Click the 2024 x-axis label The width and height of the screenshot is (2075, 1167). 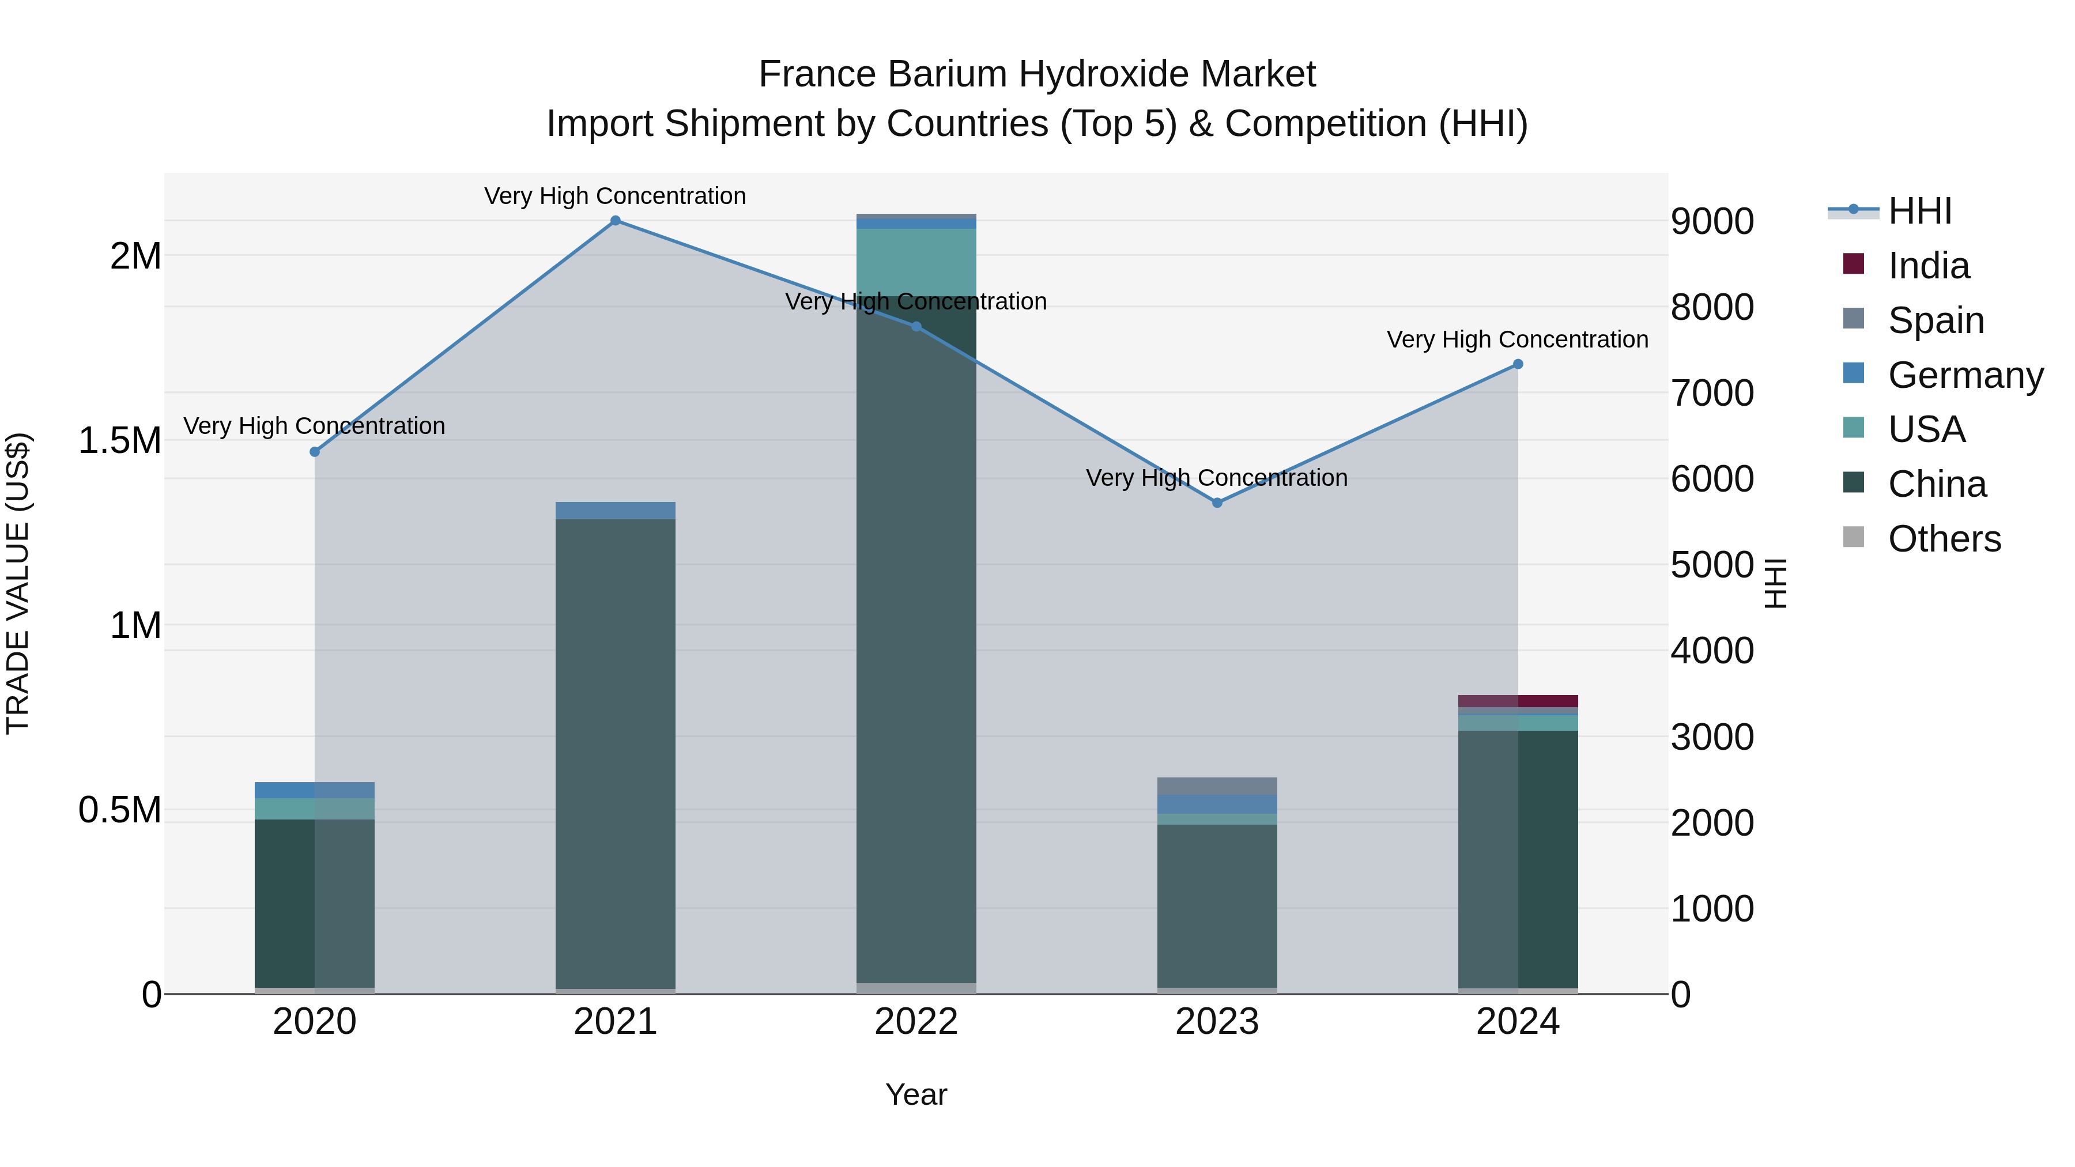(1518, 1022)
